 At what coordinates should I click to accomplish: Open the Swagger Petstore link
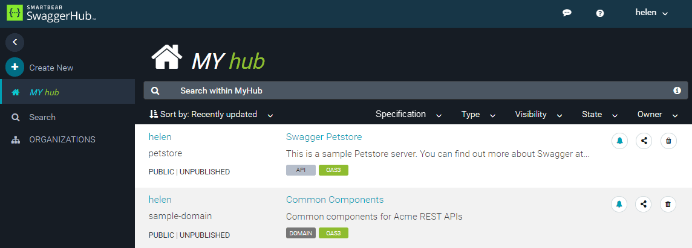(x=324, y=137)
